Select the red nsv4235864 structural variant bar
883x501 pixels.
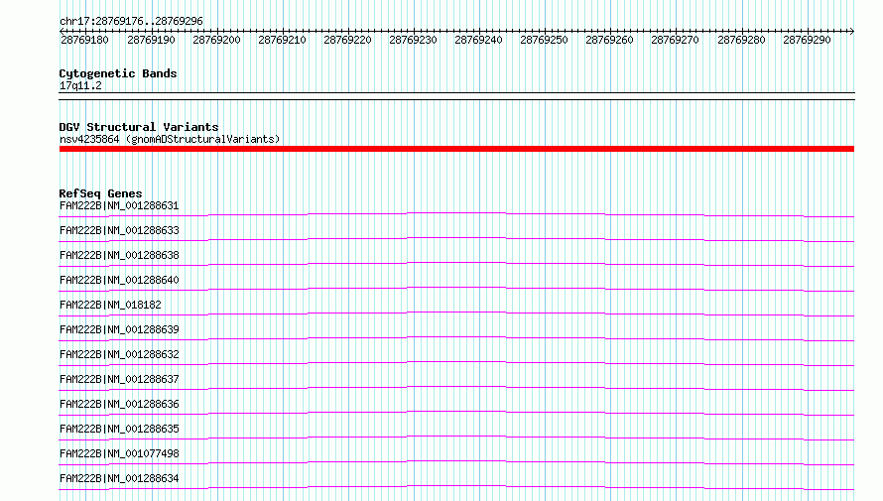coord(456,149)
